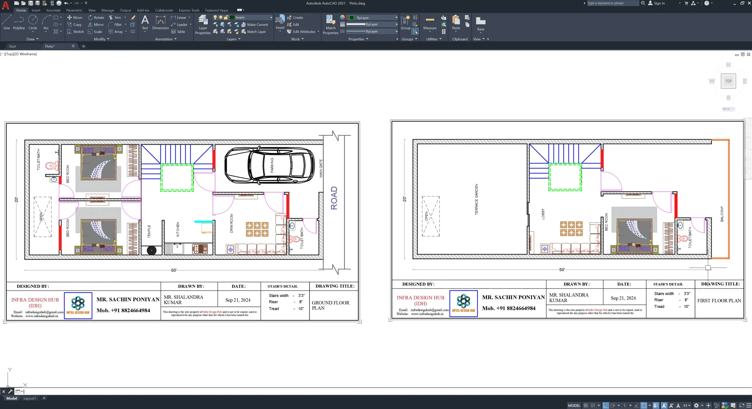This screenshot has width=752, height=409.
Task: Expand the Annotation panel
Action: click(166, 39)
